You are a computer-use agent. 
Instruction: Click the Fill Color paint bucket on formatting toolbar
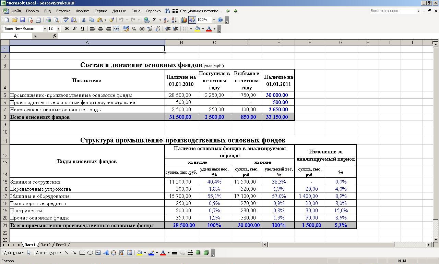point(197,29)
